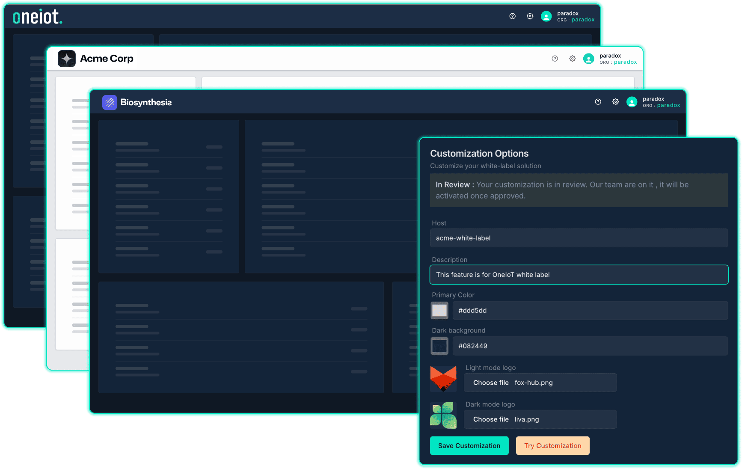Click user avatar in the Acme Corp window
Screen dimensions: 742x469
[x=588, y=59]
